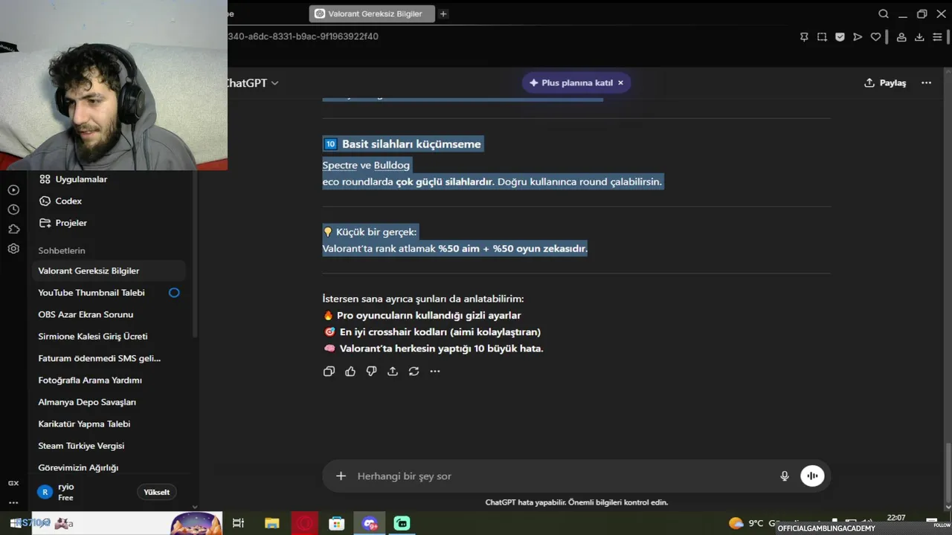Regenerate the response with refresh icon
This screenshot has height=535, width=952.
(x=414, y=372)
